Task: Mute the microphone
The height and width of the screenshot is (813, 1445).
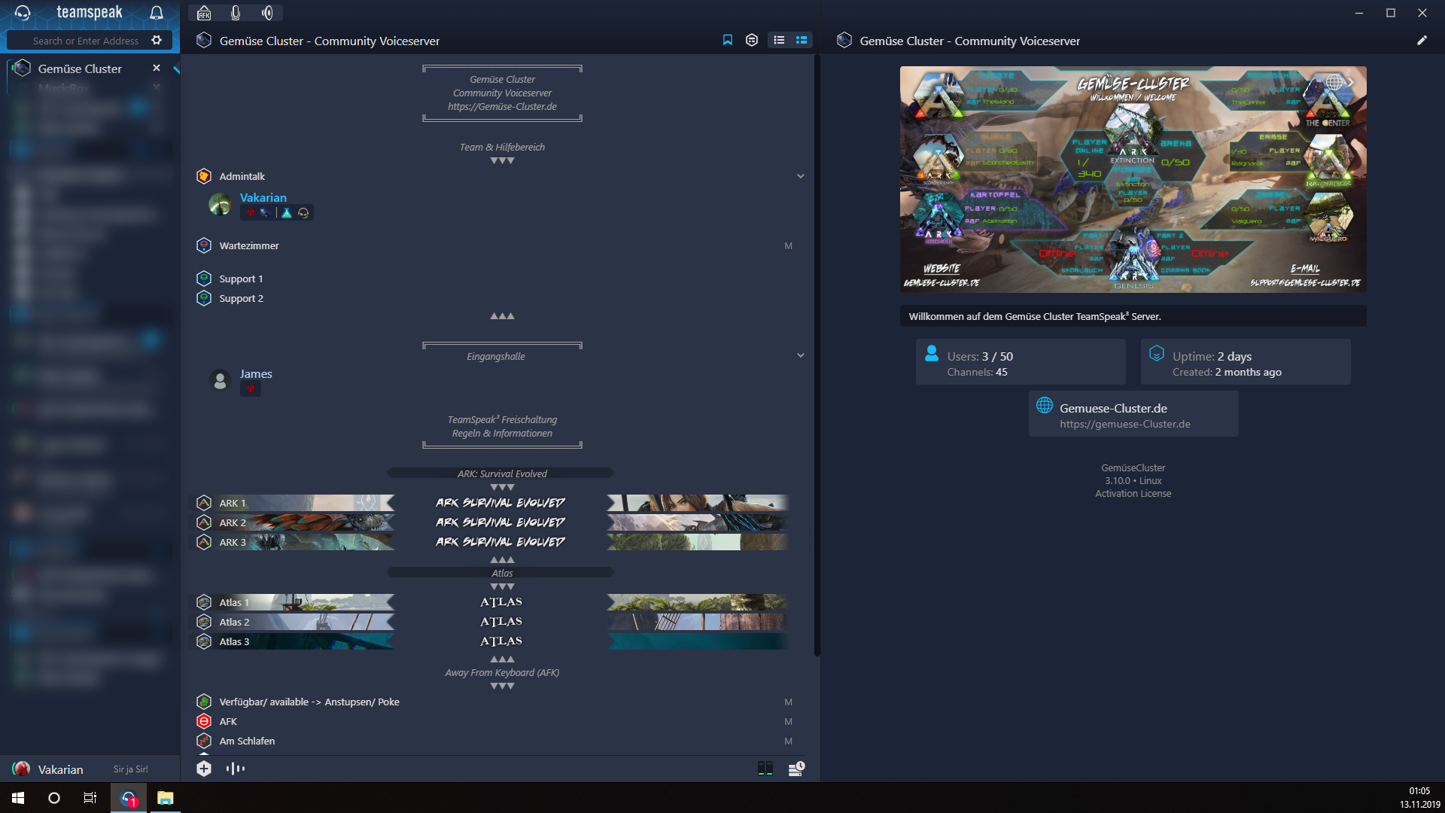Action: (x=236, y=13)
